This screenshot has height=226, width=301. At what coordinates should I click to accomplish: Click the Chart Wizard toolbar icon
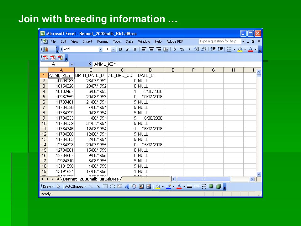[46, 49]
